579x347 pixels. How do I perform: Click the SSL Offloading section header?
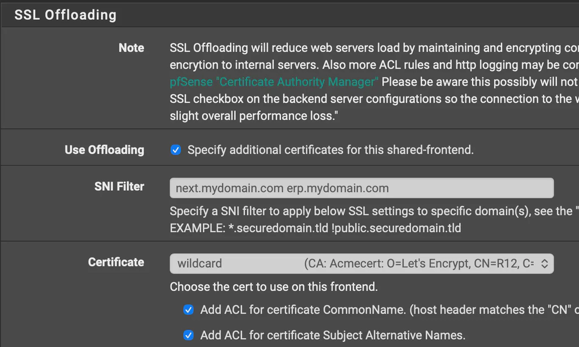pyautogui.click(x=65, y=15)
